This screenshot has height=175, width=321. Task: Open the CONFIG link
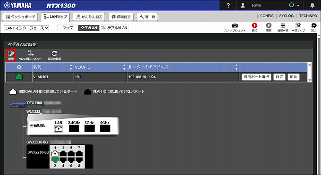coord(267,16)
